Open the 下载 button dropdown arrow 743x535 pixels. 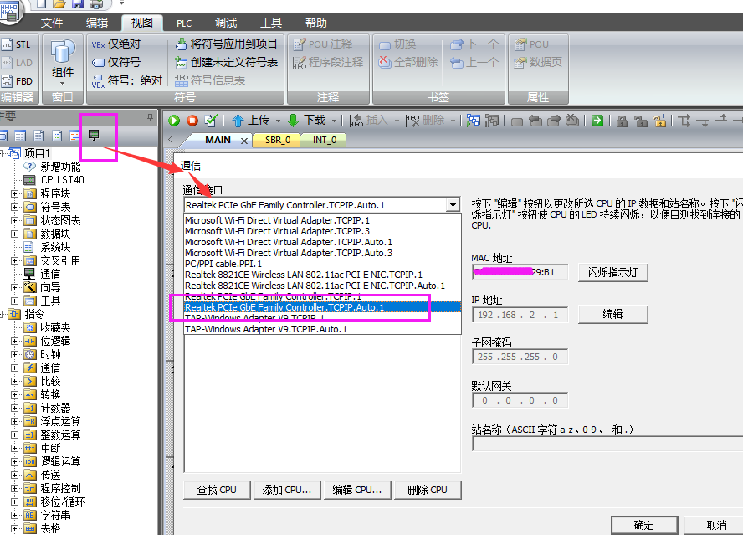334,120
